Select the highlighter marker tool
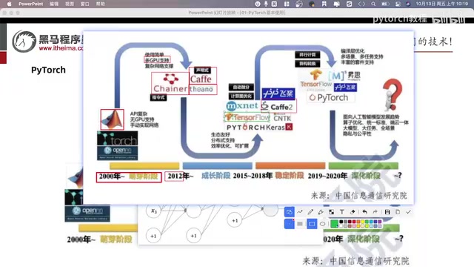 pyautogui.click(x=321, y=212)
